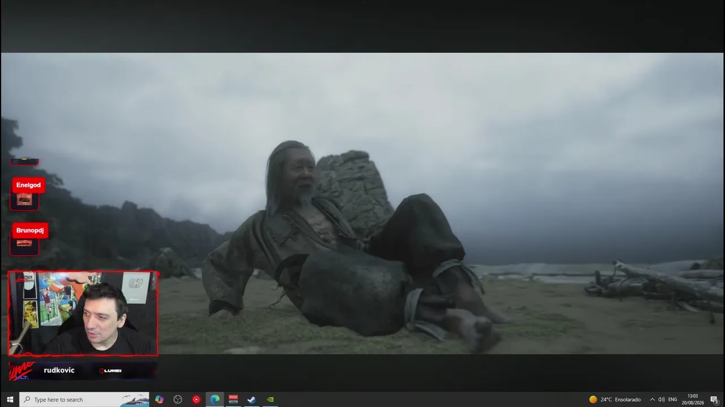Open the weather widget showing 24°C Ensolarado
The width and height of the screenshot is (725, 407).
615,400
